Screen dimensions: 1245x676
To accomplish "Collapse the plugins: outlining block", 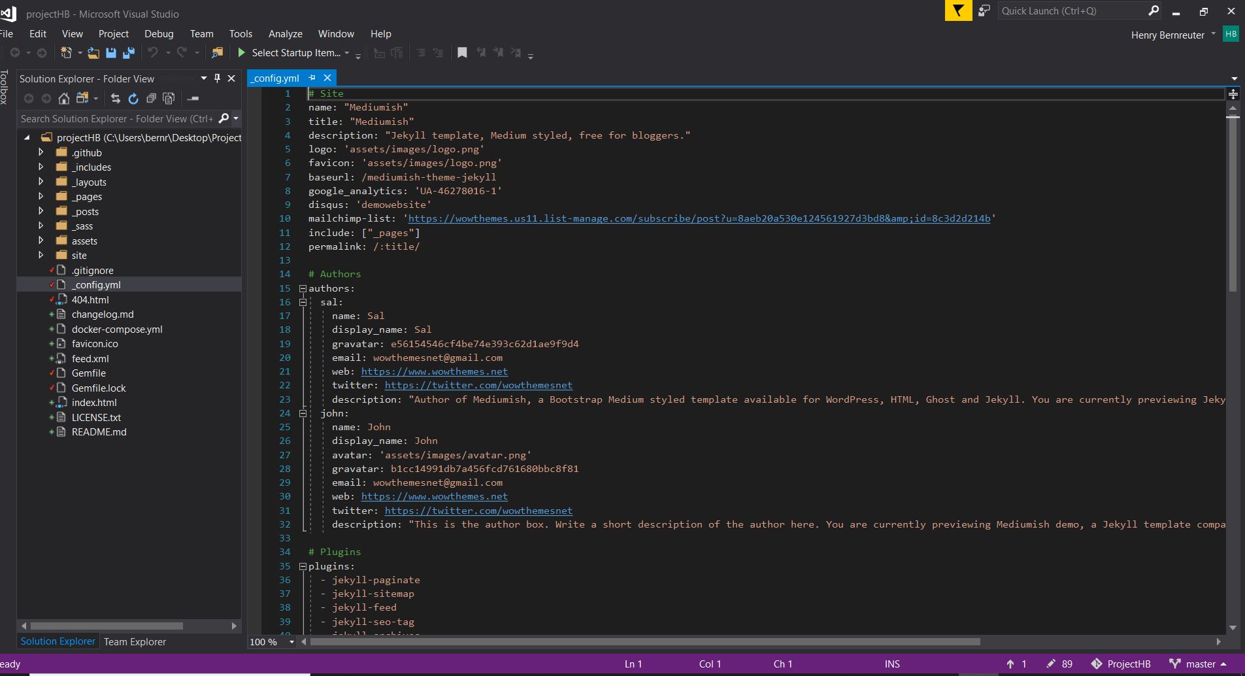I will [x=303, y=566].
